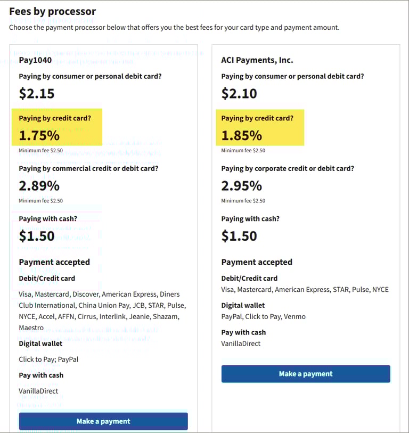The height and width of the screenshot is (433, 409).
Task: Click ACI's Payment accepted heading
Action: [x=257, y=262]
